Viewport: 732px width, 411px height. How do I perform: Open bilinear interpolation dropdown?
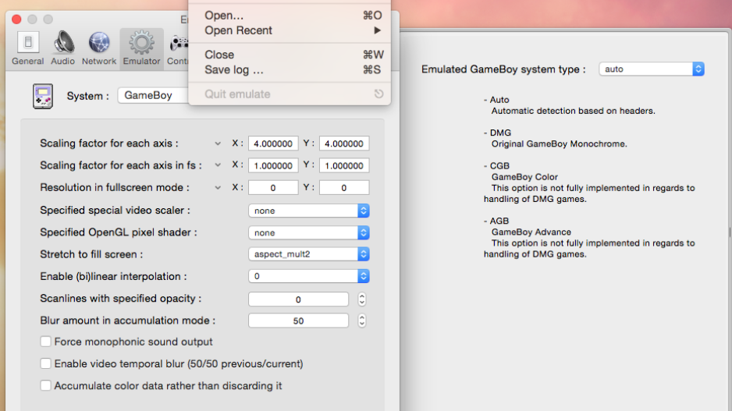coord(308,276)
